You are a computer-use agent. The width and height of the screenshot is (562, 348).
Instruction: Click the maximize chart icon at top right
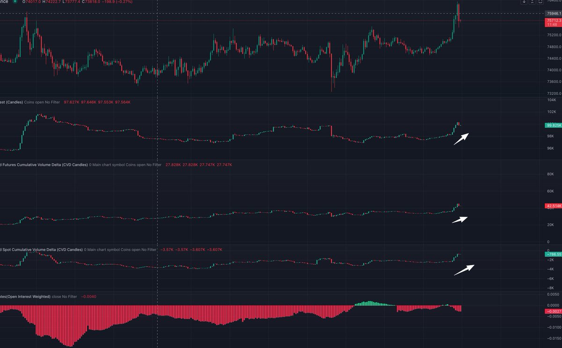point(541,2)
